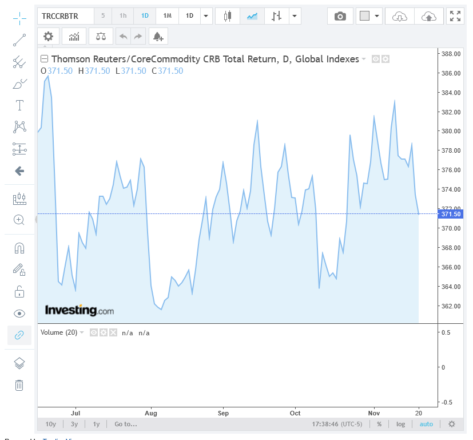Image resolution: width=473 pixels, height=440 pixels.
Task: Select the 1M timeframe tab
Action: (x=167, y=16)
